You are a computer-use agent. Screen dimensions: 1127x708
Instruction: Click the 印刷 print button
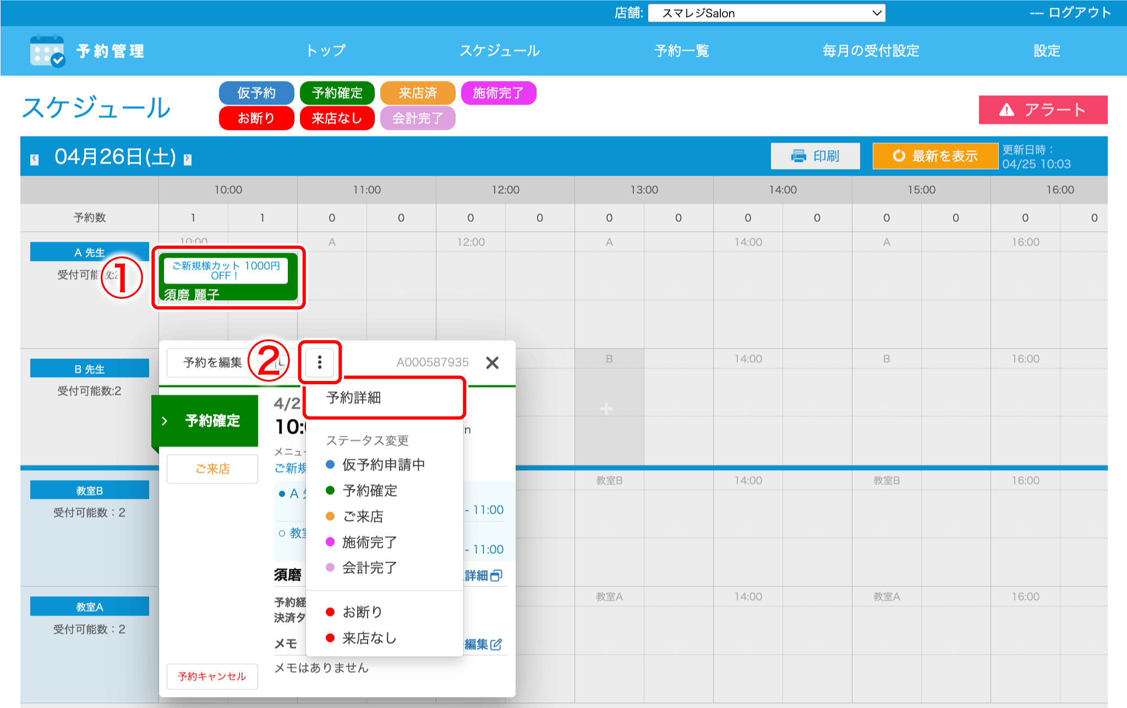815,156
